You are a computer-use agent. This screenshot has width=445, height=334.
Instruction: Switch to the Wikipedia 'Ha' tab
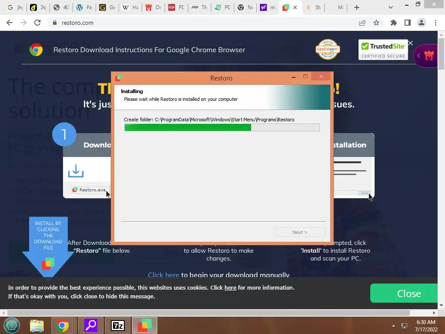point(130,7)
